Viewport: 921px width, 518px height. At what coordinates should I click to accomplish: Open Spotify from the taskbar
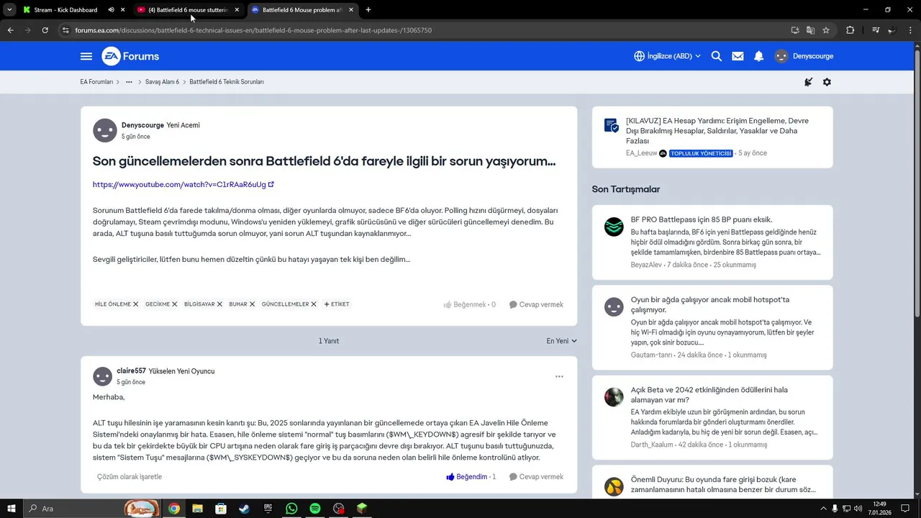(x=315, y=509)
